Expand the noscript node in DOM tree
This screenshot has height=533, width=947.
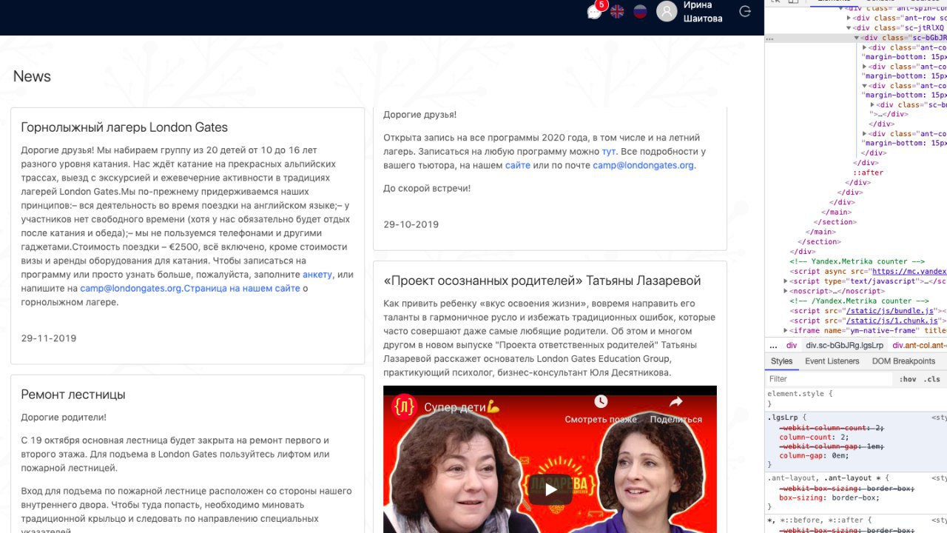pos(786,291)
